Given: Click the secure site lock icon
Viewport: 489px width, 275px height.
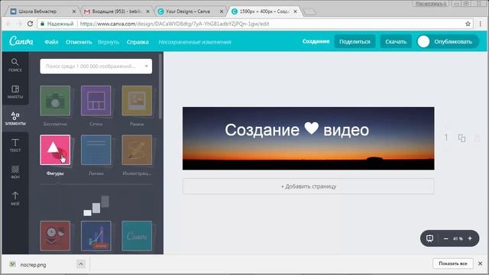Looking at the screenshot, I should pos(43,24).
